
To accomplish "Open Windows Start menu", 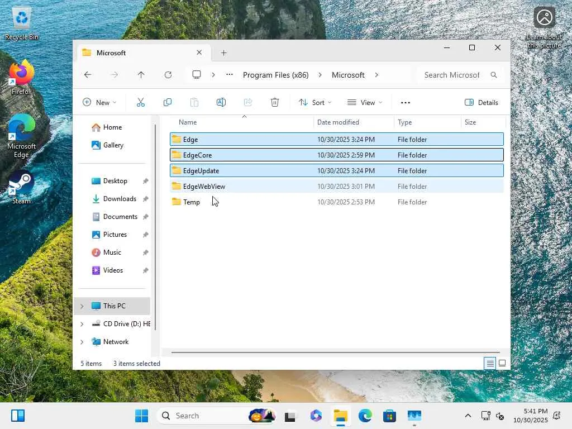I will [x=141, y=416].
